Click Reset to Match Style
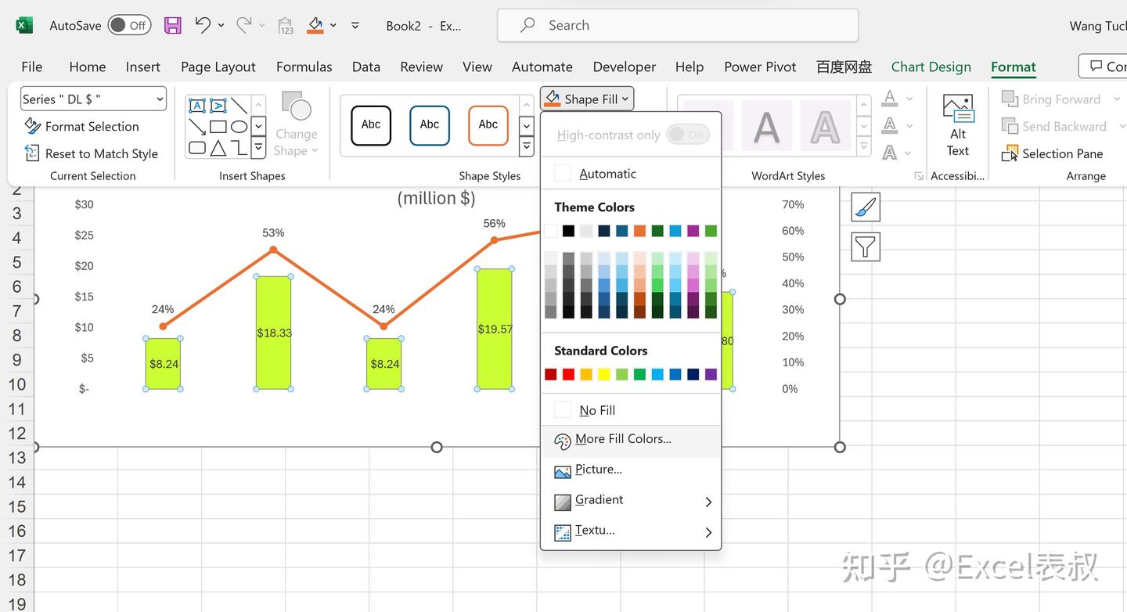The height and width of the screenshot is (612, 1127). point(91,153)
